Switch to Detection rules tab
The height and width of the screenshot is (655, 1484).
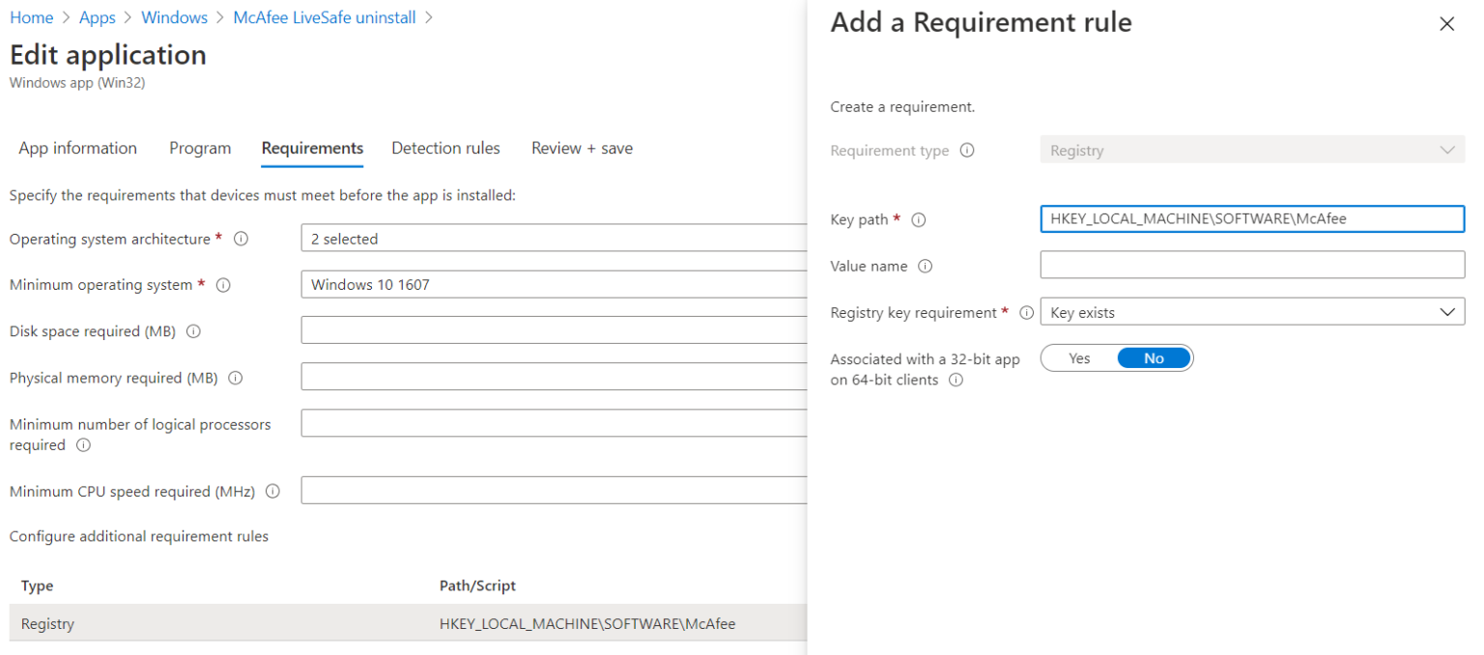[x=445, y=148]
